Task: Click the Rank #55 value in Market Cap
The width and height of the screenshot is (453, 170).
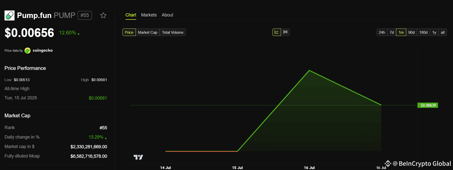Action: [x=103, y=128]
